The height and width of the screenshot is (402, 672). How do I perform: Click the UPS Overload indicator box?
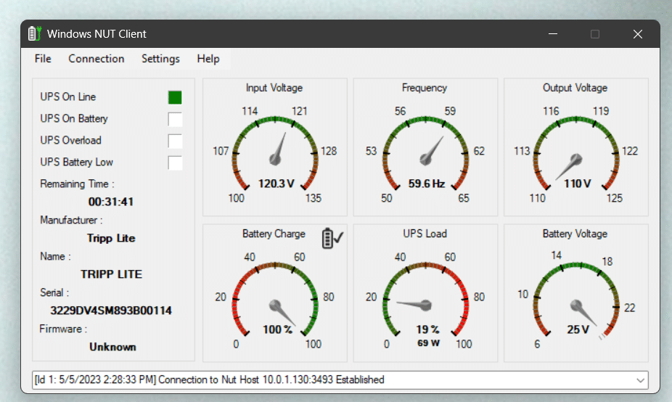pos(175,141)
